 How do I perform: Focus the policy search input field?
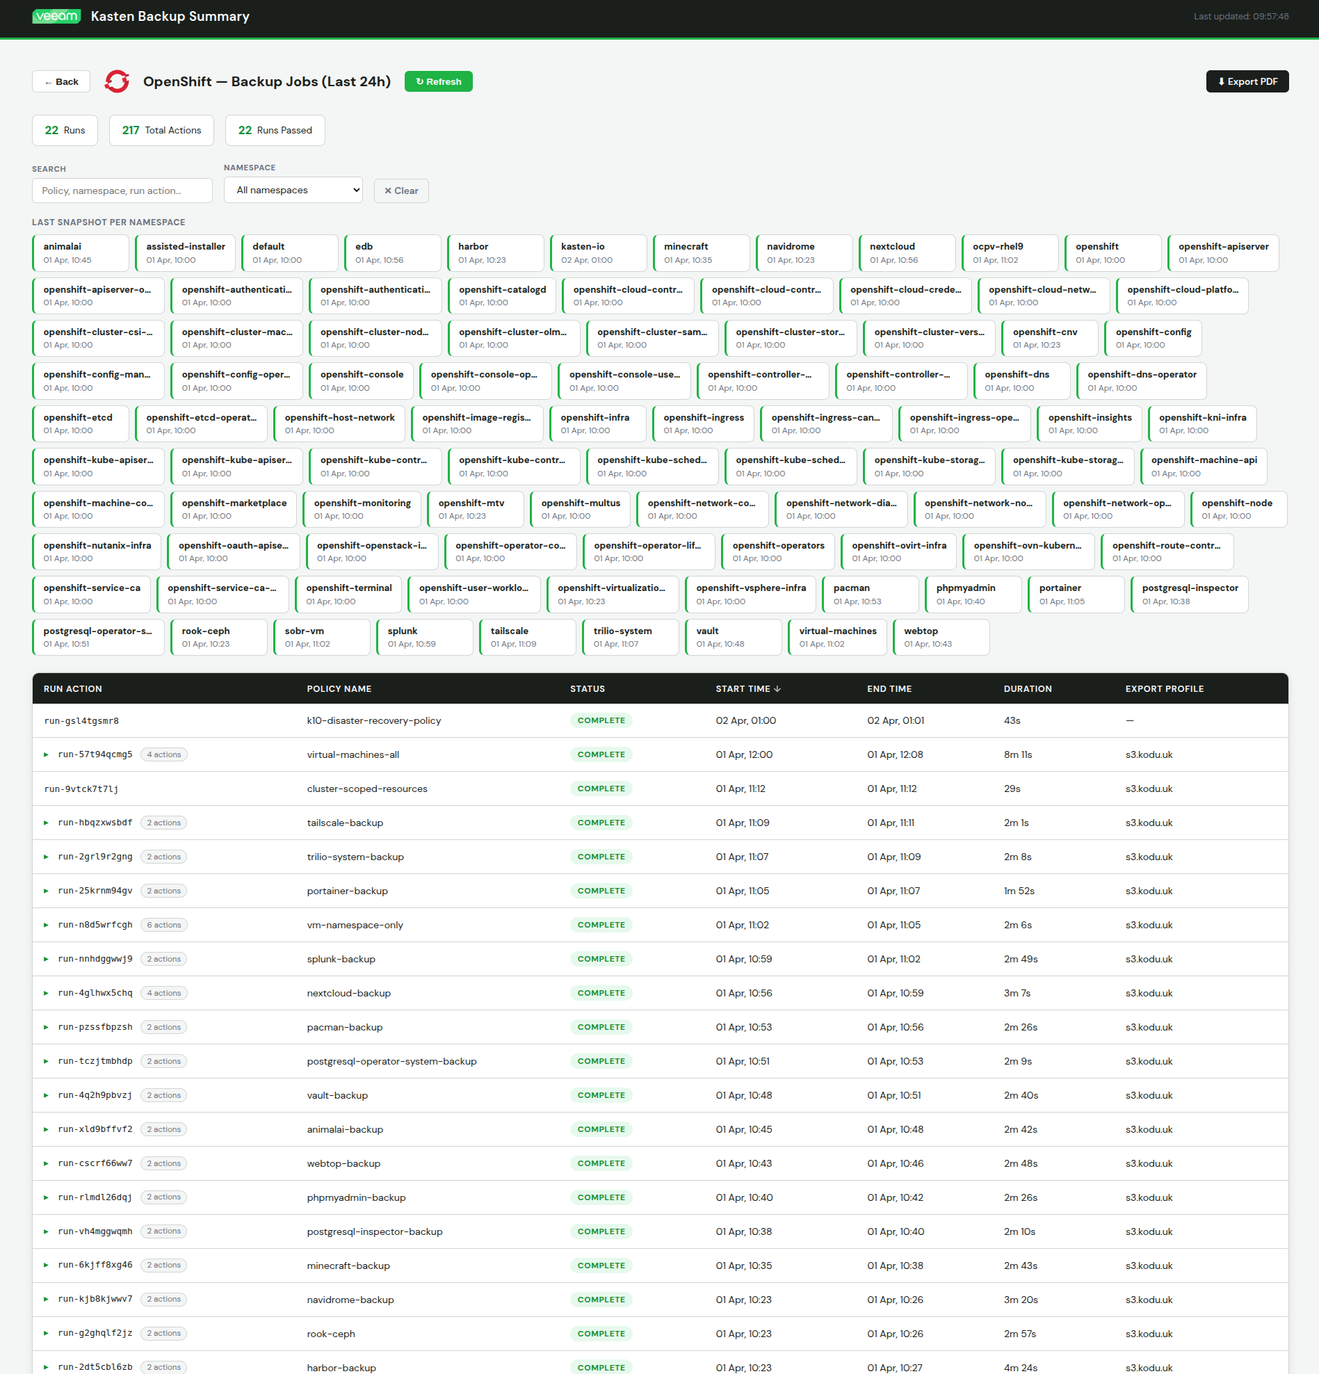coord(122,191)
